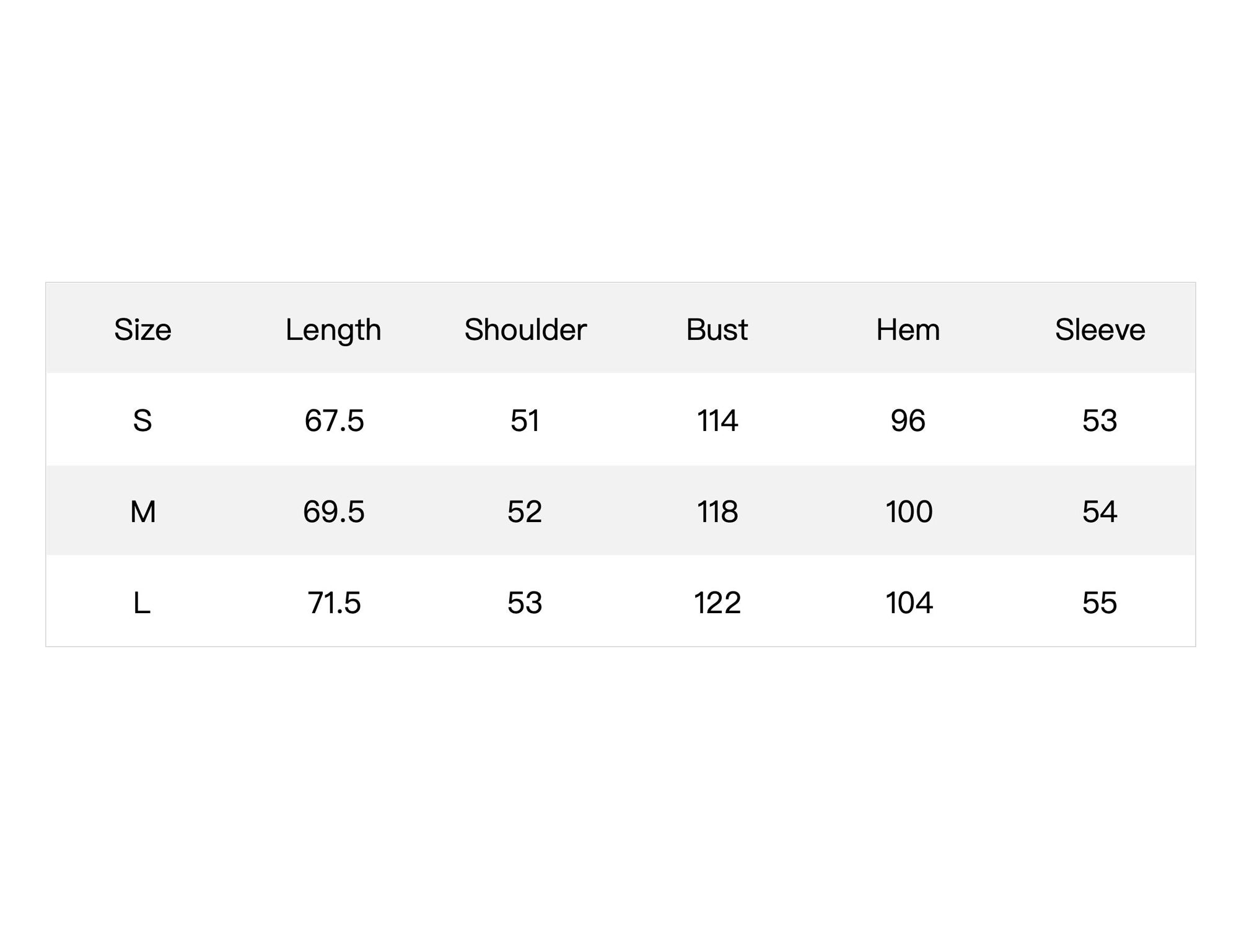The width and height of the screenshot is (1239, 929).
Task: Select the S size row label
Action: coord(142,421)
